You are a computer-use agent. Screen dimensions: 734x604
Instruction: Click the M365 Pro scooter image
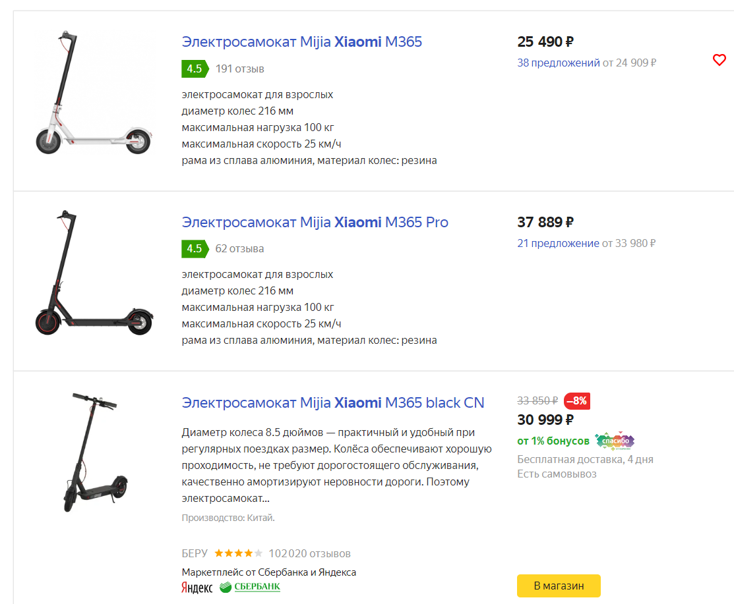click(93, 272)
